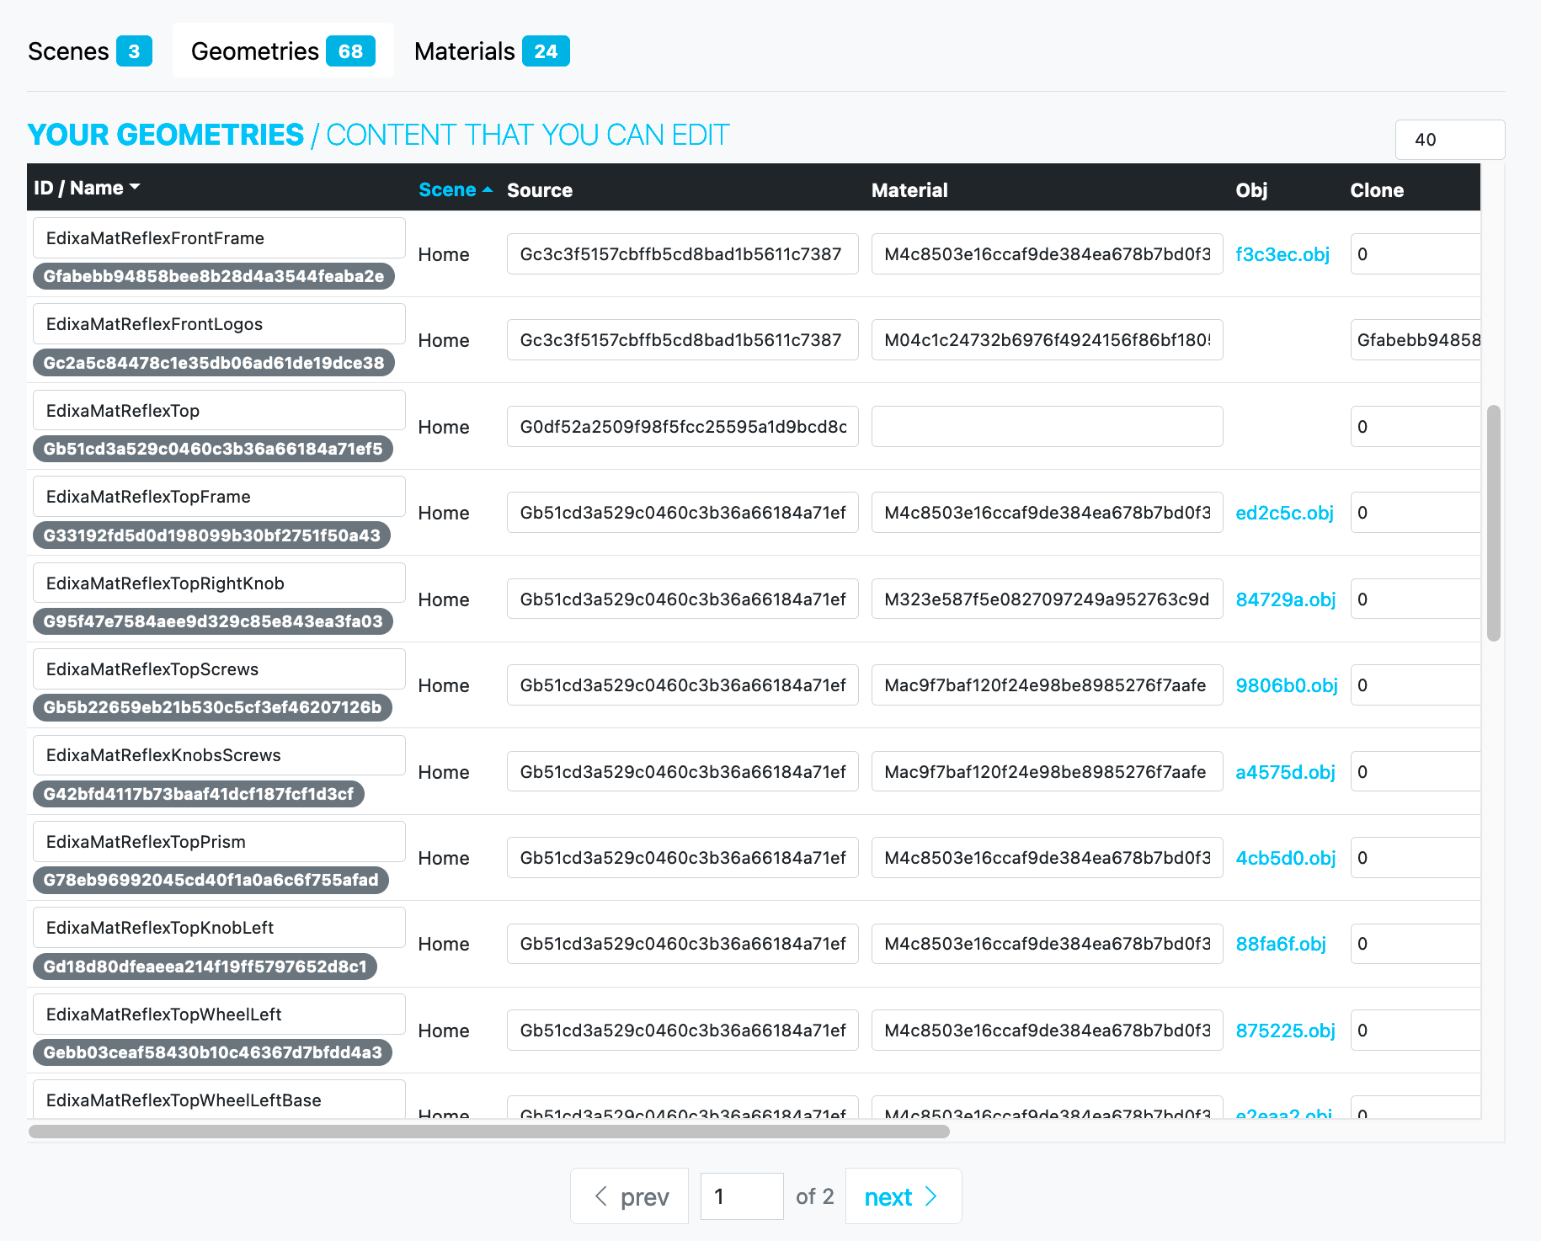Open the 84729a.obj link
Screen dimensions: 1541x1241
pyautogui.click(x=1285, y=599)
